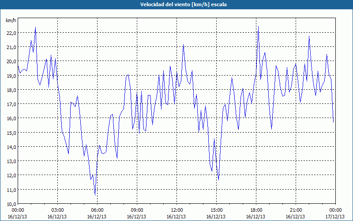Click the 21:00 time axis label

pos(296,210)
